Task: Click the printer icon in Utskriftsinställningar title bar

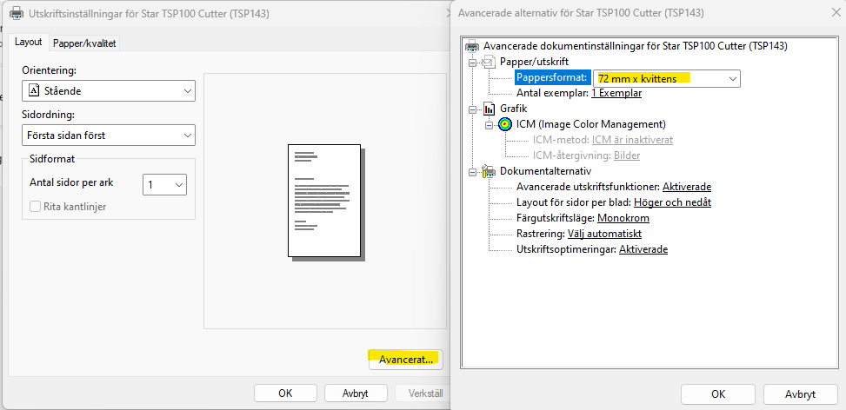Action: 17,13
